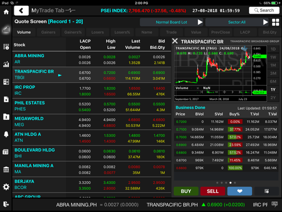Screen dimensions: 282x212
Task: Select the ABRA MINING stock row
Action: coord(91,59)
